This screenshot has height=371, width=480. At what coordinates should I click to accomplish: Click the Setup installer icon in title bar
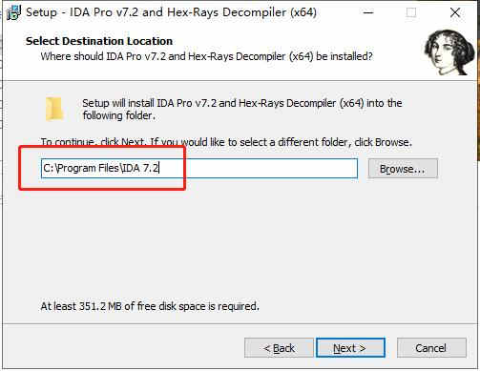click(x=14, y=12)
